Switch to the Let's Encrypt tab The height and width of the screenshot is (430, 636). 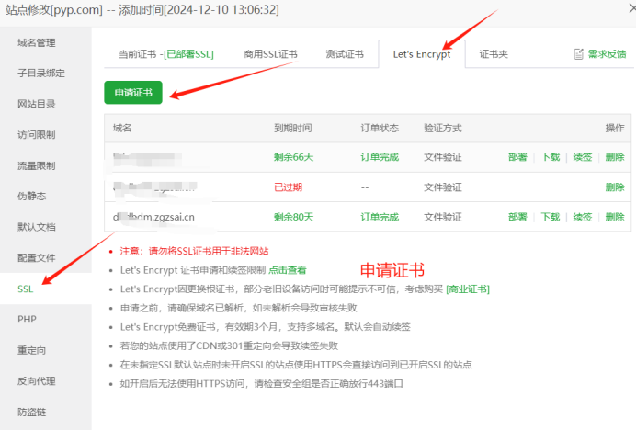(x=422, y=54)
